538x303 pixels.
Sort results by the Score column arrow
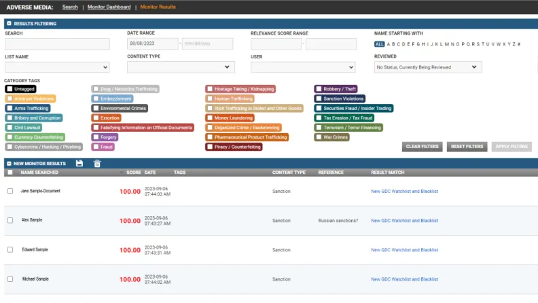122,173
